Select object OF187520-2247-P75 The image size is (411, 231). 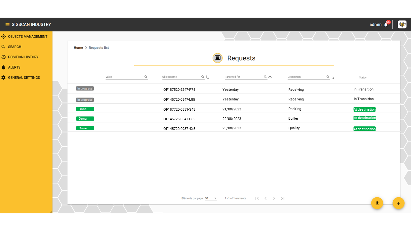click(179, 90)
